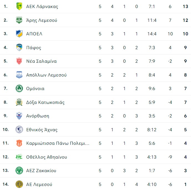Click the Οθέλλος Αθηαίνου green logo
This screenshot has height=189, width=191.
[19, 157]
